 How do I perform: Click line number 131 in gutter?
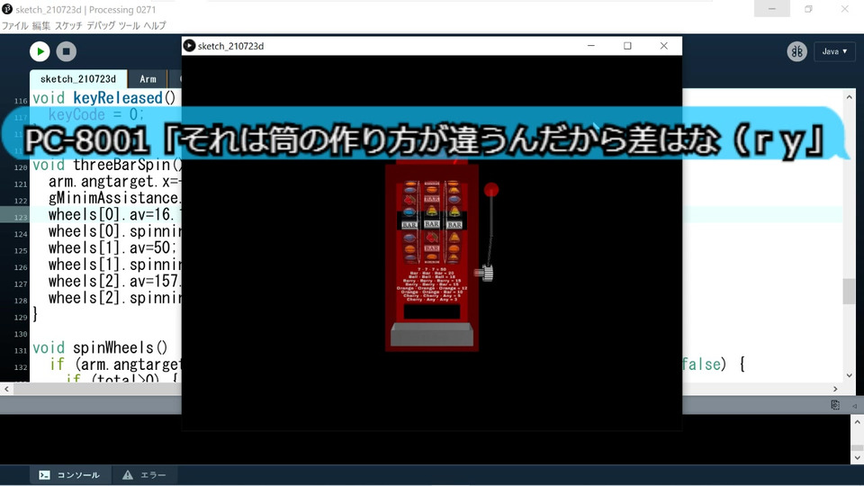point(21,350)
